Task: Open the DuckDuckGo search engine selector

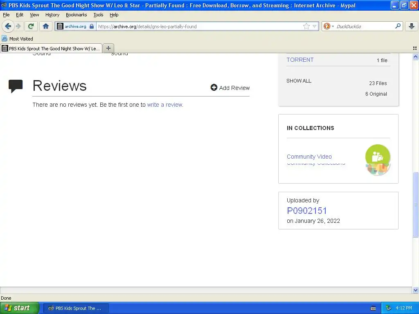Action: [x=329, y=26]
